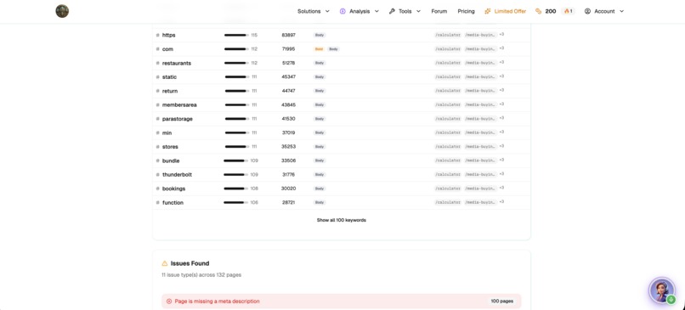The height and width of the screenshot is (310, 685).
Task: Open the Tools menu
Action: point(405,11)
